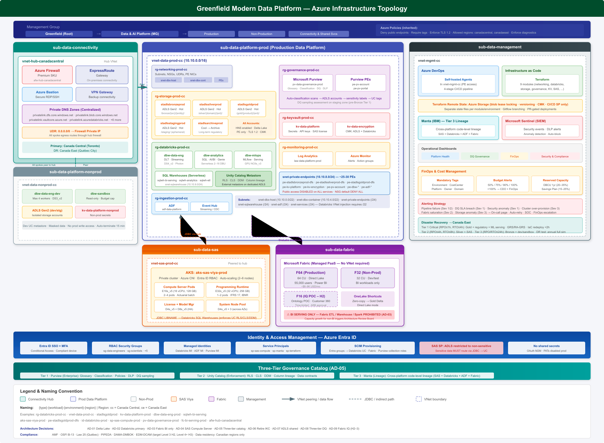Select the Production management group tab
The width and height of the screenshot is (604, 443).
point(211,34)
